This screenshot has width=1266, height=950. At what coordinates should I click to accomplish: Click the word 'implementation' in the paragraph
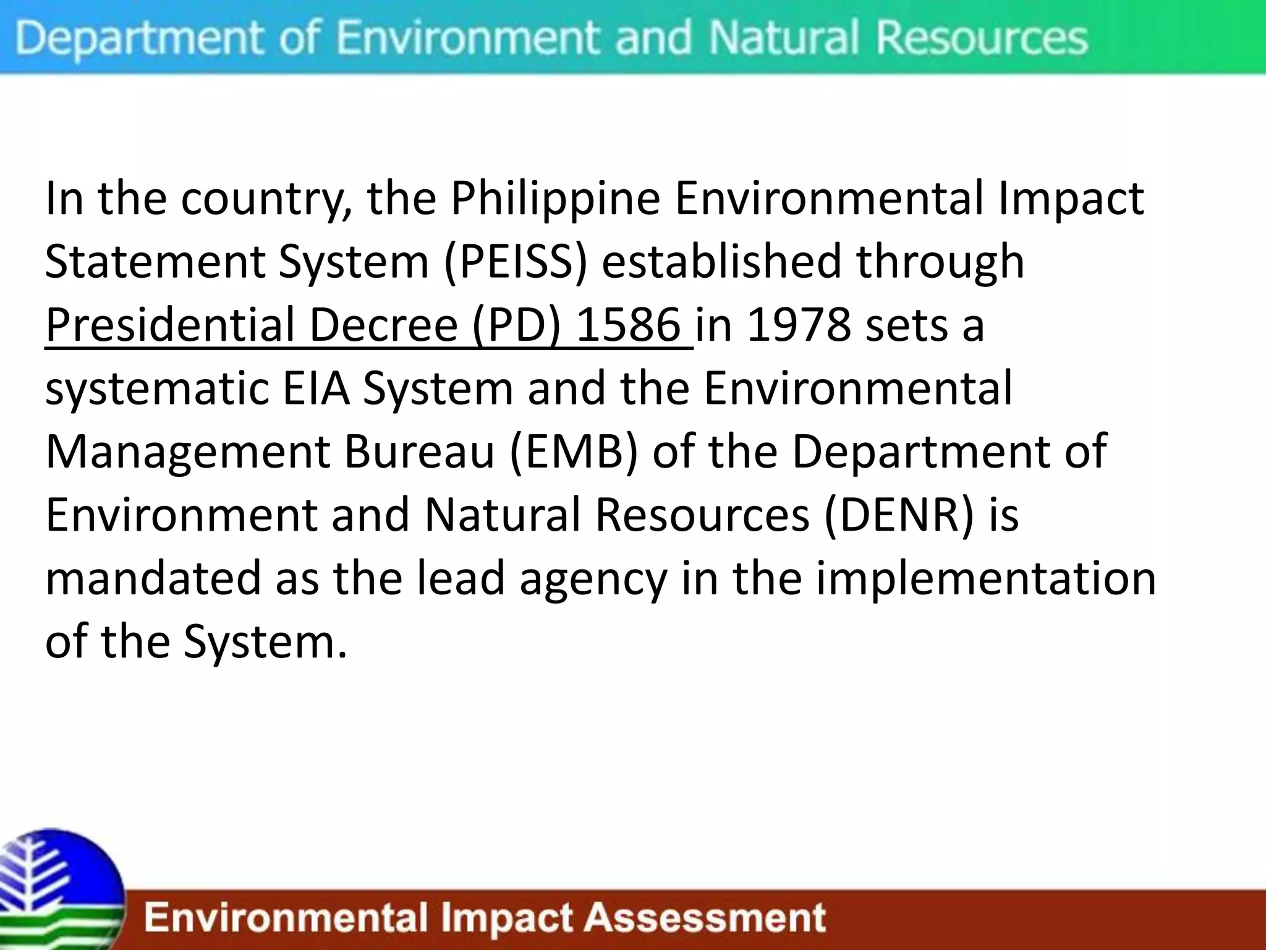coord(985,579)
